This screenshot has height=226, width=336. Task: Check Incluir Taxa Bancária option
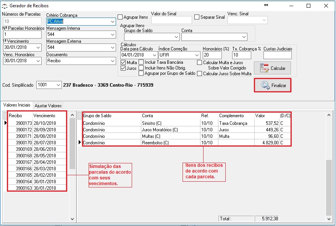141,62
